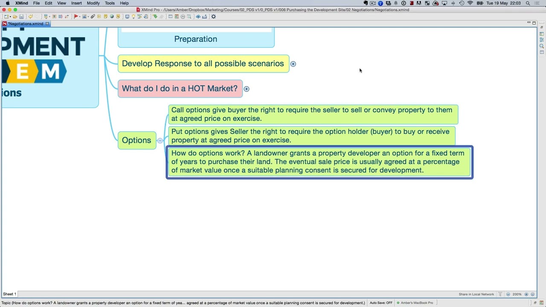The width and height of the screenshot is (546, 307).
Task: Click the green drill-down arrow icon
Action: click(x=155, y=17)
